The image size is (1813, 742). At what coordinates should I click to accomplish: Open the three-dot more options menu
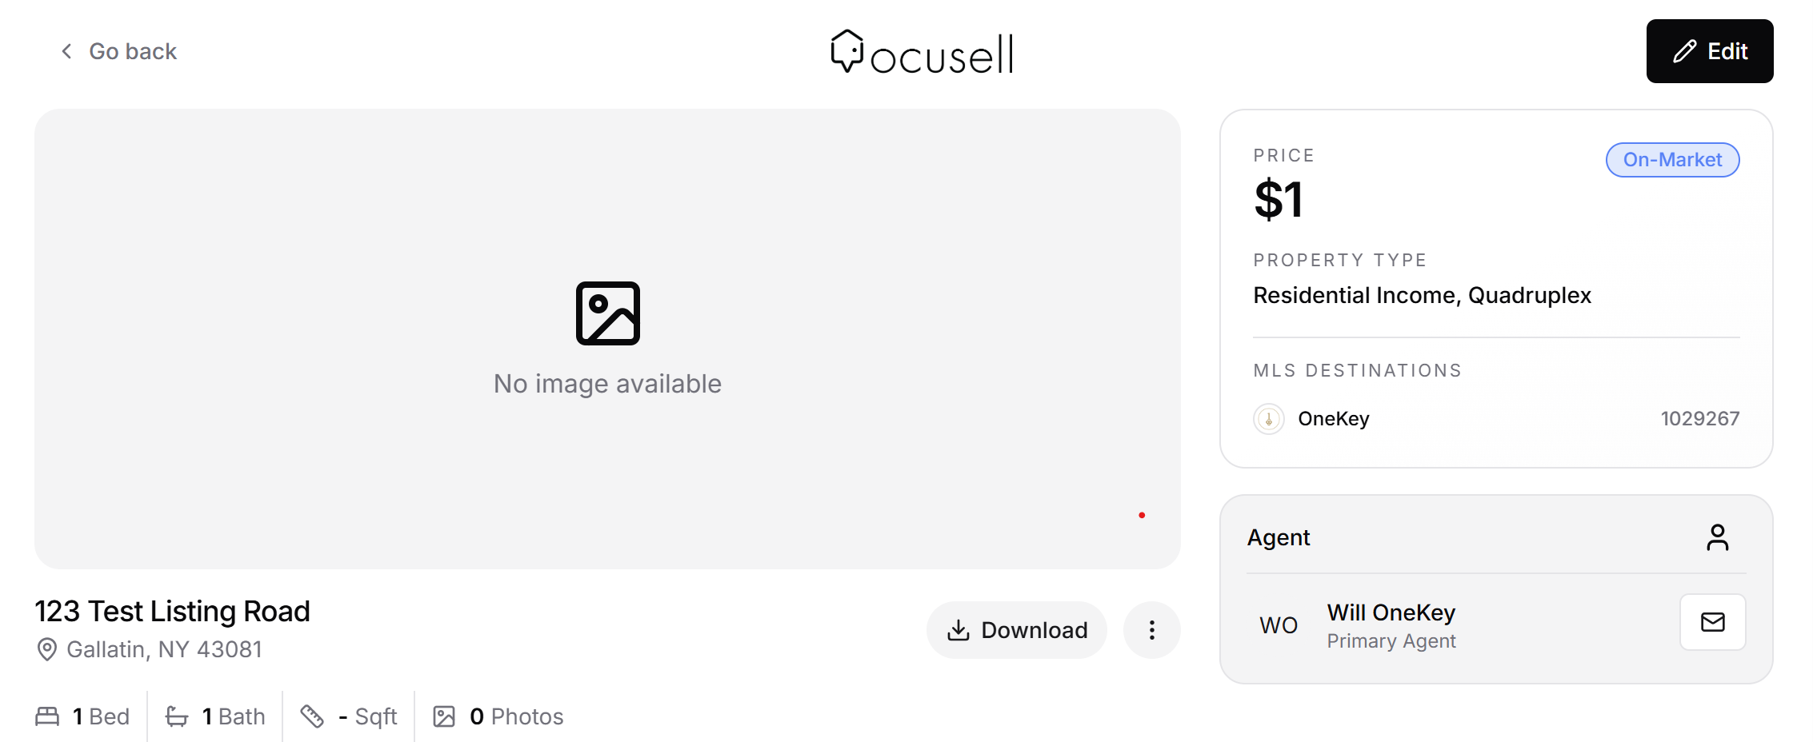1151,630
